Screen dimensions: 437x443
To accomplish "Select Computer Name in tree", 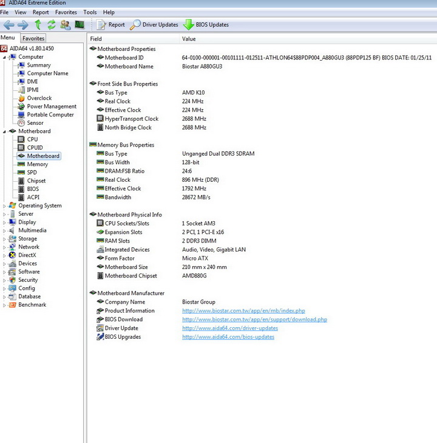I will [47, 73].
